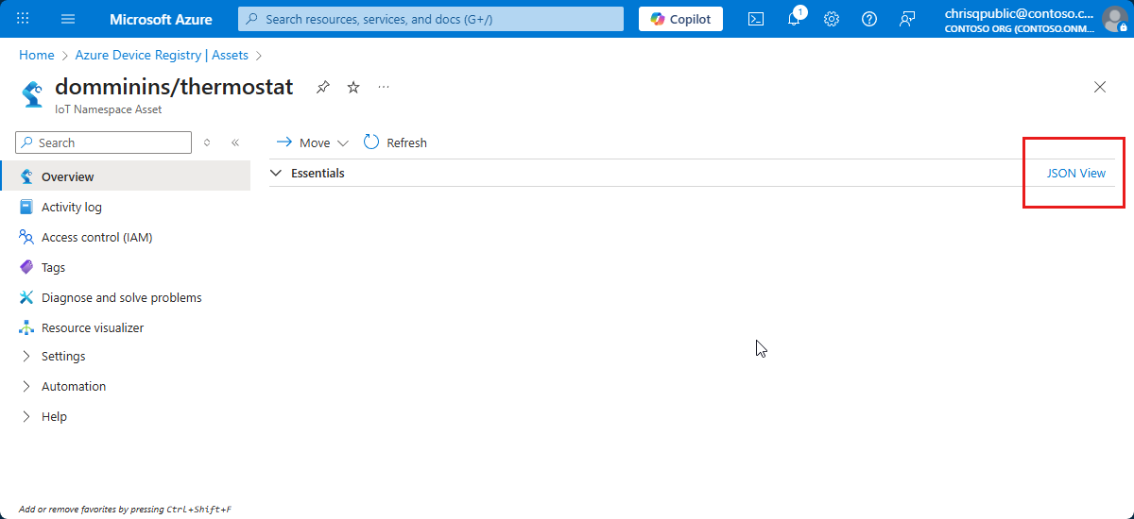The height and width of the screenshot is (519, 1134).
Task: Click the Diagnose wrench icon
Action: (x=26, y=297)
